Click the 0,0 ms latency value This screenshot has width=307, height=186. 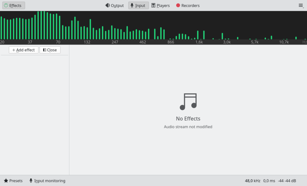click(269, 181)
